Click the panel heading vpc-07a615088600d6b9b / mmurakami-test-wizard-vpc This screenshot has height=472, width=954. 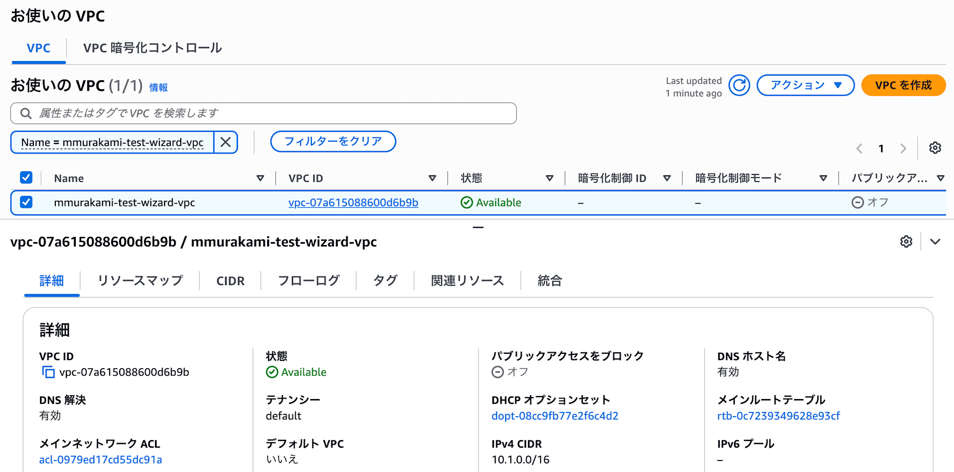click(x=194, y=242)
